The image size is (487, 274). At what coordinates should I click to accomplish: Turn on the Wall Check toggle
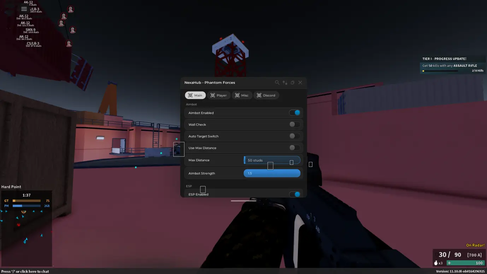pyautogui.click(x=294, y=124)
